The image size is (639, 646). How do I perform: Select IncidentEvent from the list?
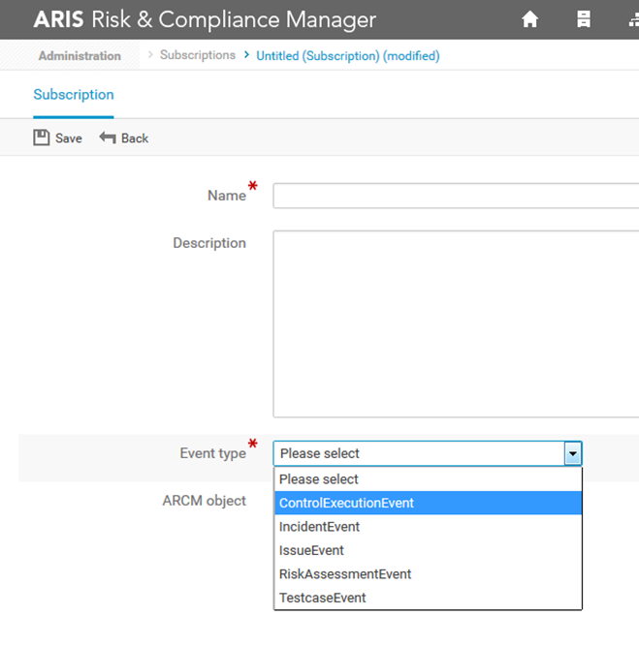[429, 527]
